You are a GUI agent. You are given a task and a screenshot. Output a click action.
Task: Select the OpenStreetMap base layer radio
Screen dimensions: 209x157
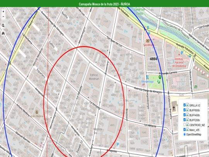pos(185,134)
